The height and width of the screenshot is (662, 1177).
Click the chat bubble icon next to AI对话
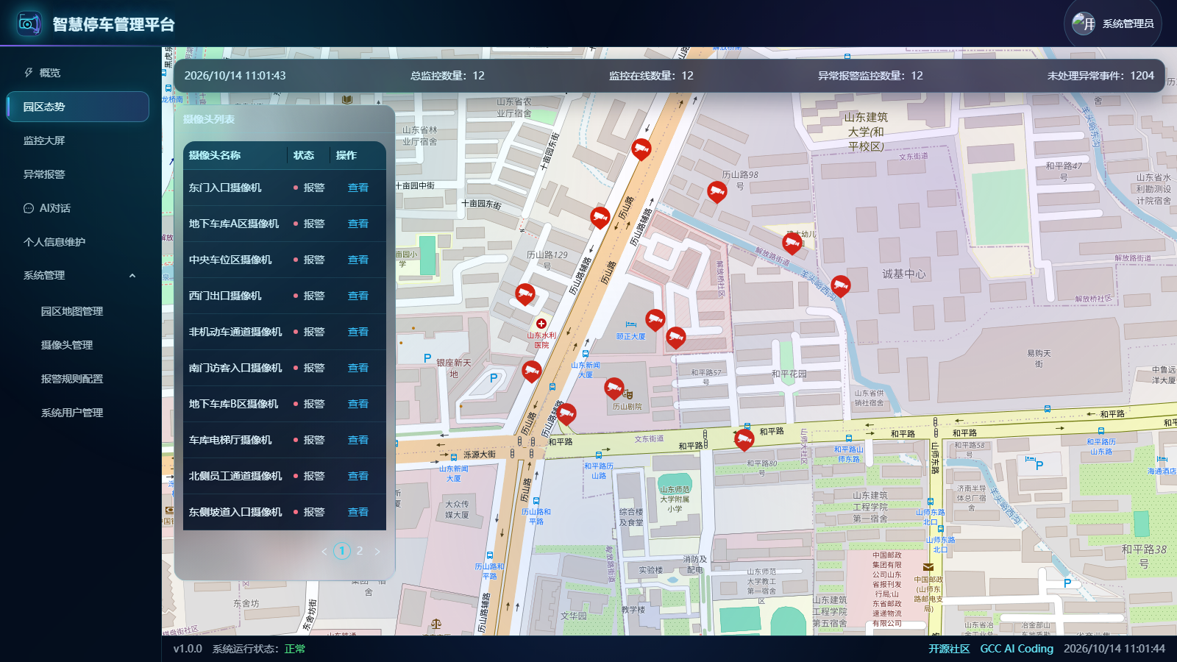(29, 208)
